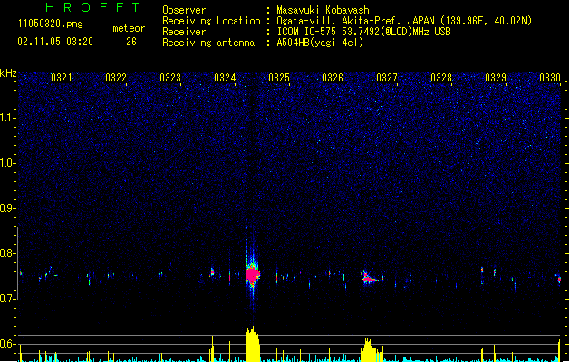Click the yellow amplitude cluster before 0327
The height and width of the screenshot is (362, 570).
(x=372, y=350)
